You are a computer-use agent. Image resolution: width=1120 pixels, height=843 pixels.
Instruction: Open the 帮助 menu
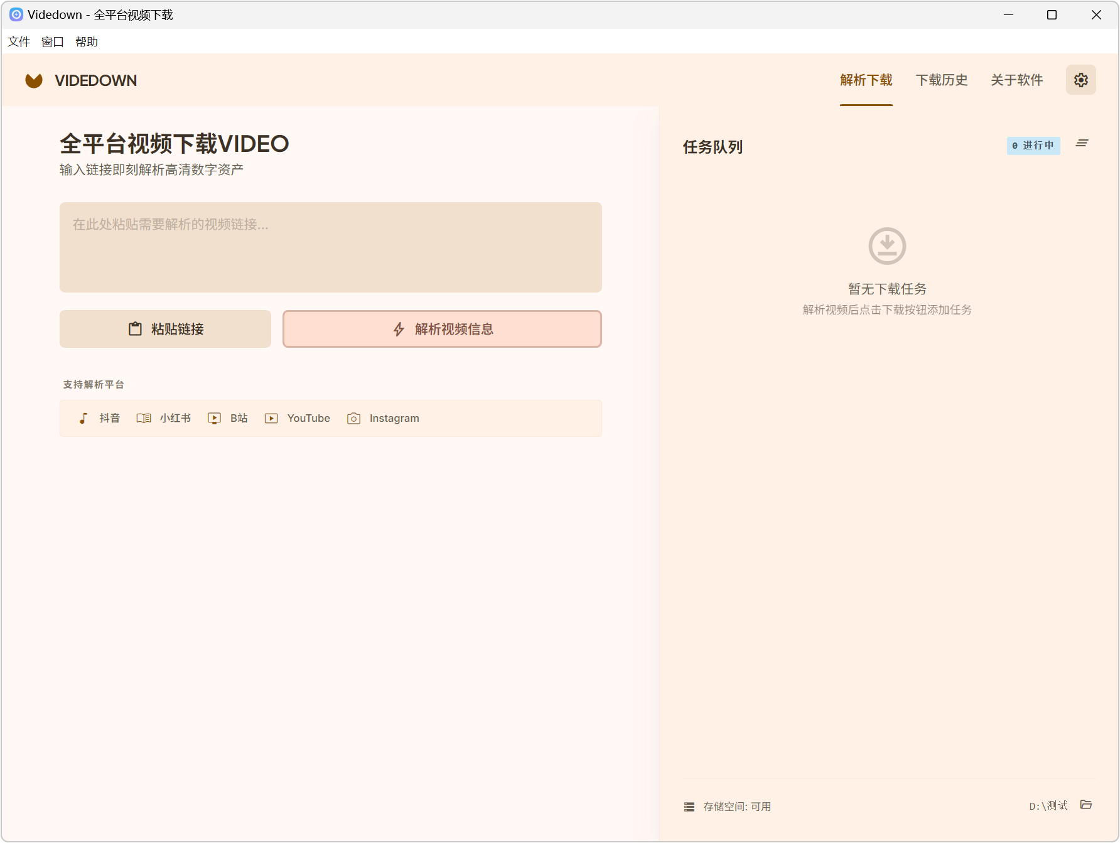click(x=87, y=41)
